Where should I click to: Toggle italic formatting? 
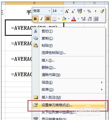click(x=41, y=19)
